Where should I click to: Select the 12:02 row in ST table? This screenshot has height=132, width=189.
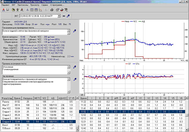tap(132, 115)
